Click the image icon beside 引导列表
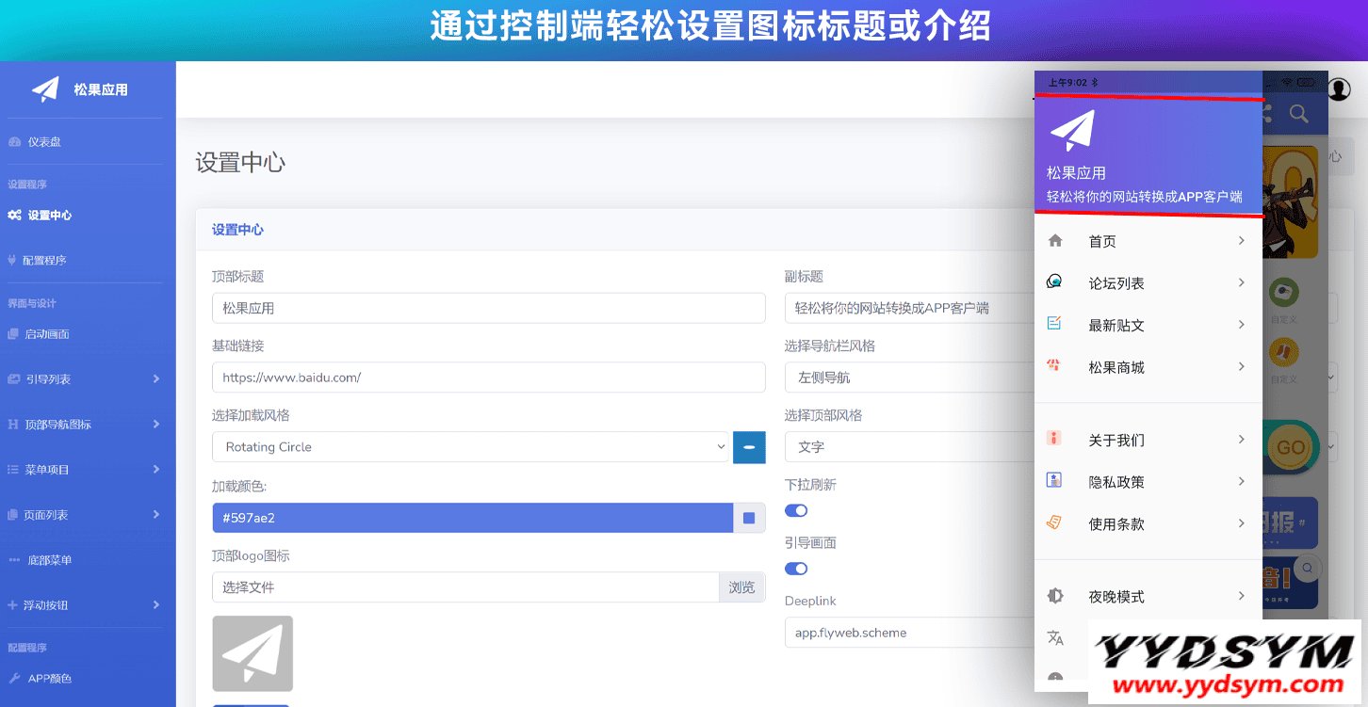The image size is (1368, 707). tap(14, 379)
